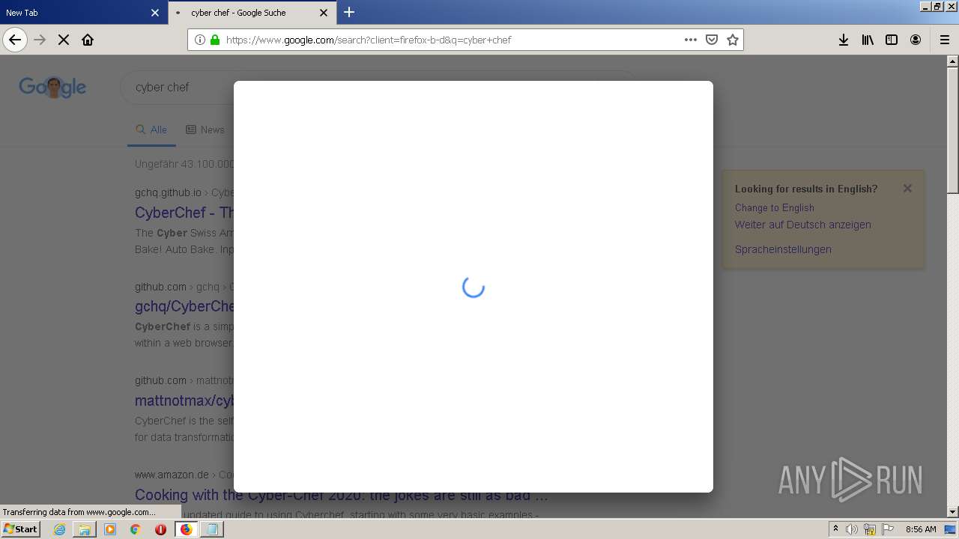Open the notepad-like taskbar item
The height and width of the screenshot is (539, 959).
(x=212, y=529)
